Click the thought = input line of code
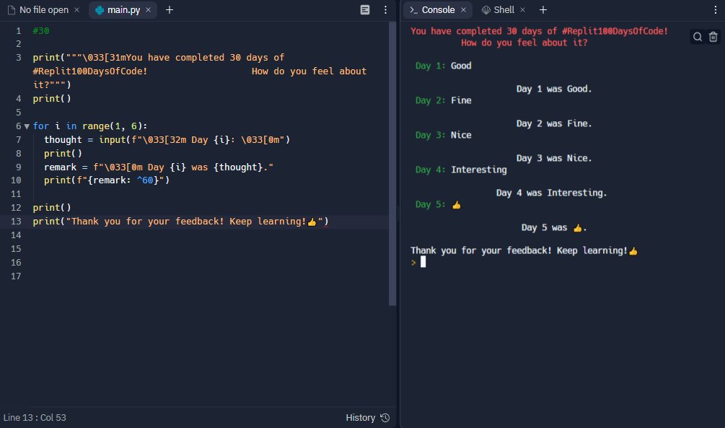Screen dimensions: 725x428 pos(167,139)
